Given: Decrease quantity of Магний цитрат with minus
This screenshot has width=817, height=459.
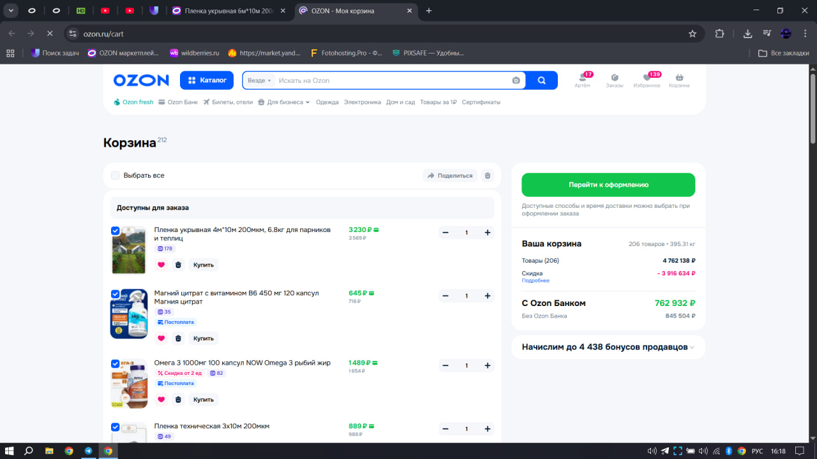Looking at the screenshot, I should (x=446, y=296).
